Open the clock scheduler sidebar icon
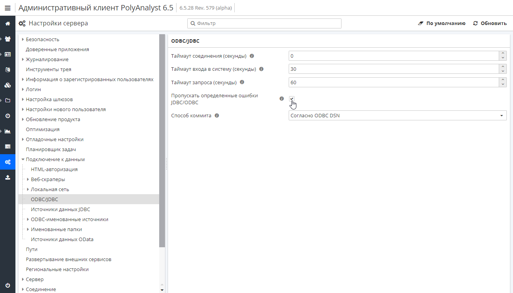This screenshot has width=513, height=293. (7, 116)
